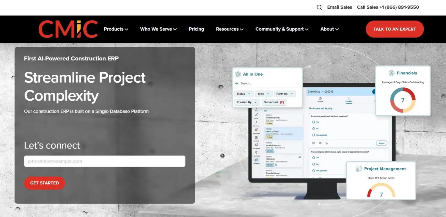Open the Pricing page

[196, 29]
